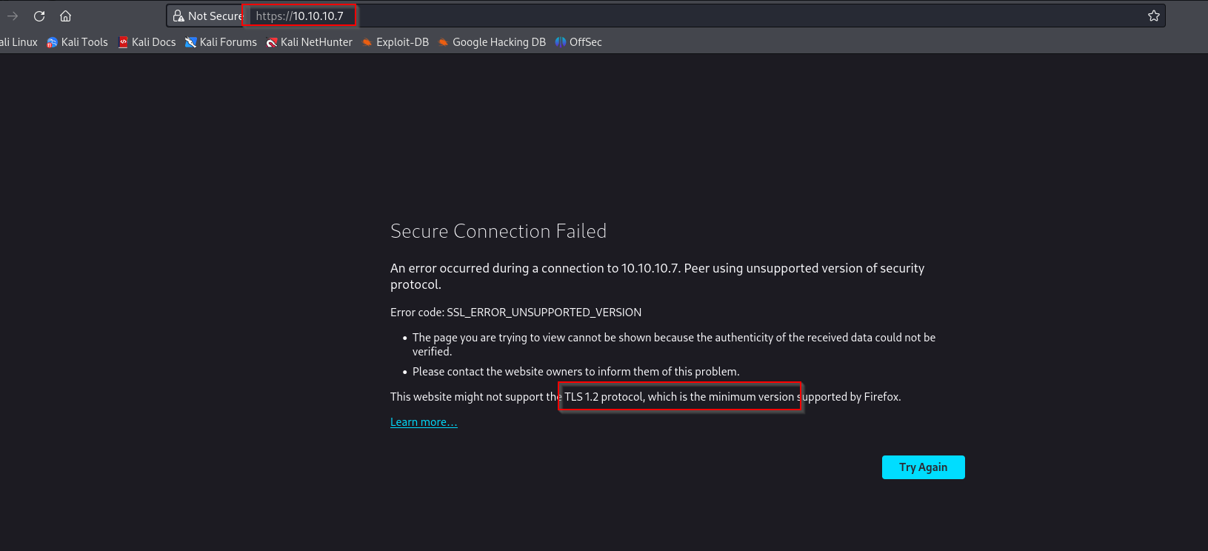The height and width of the screenshot is (551, 1208).
Task: Reload the current page
Action: [x=39, y=16]
